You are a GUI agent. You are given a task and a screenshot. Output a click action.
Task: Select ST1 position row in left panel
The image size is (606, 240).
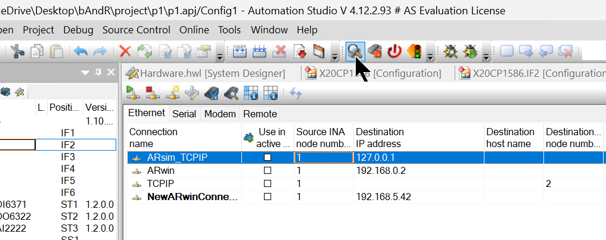click(x=69, y=204)
